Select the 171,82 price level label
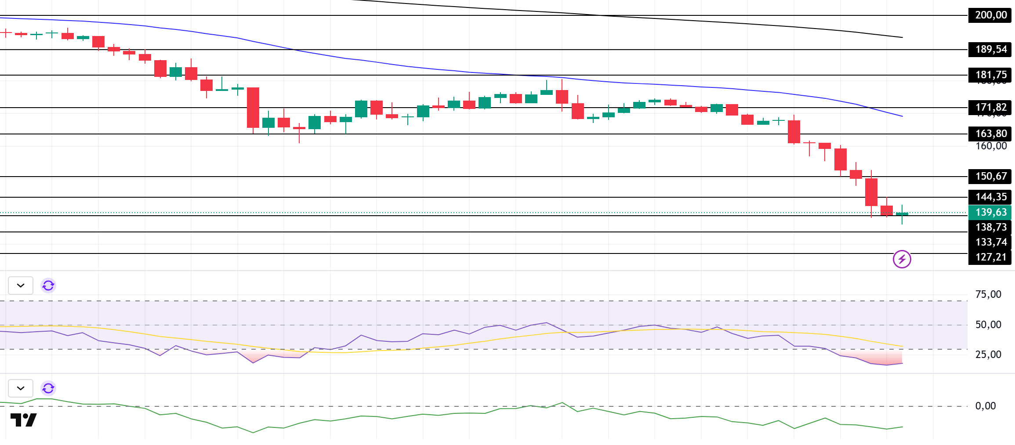Screen dimensions: 1015x445 pos(990,108)
